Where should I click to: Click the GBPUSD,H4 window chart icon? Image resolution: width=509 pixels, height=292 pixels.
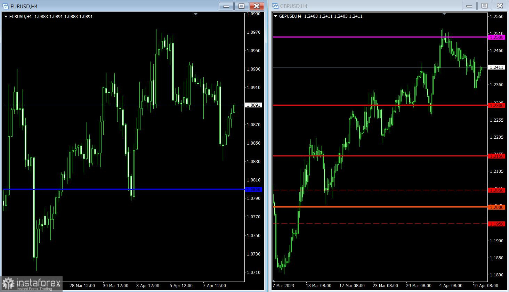point(275,6)
